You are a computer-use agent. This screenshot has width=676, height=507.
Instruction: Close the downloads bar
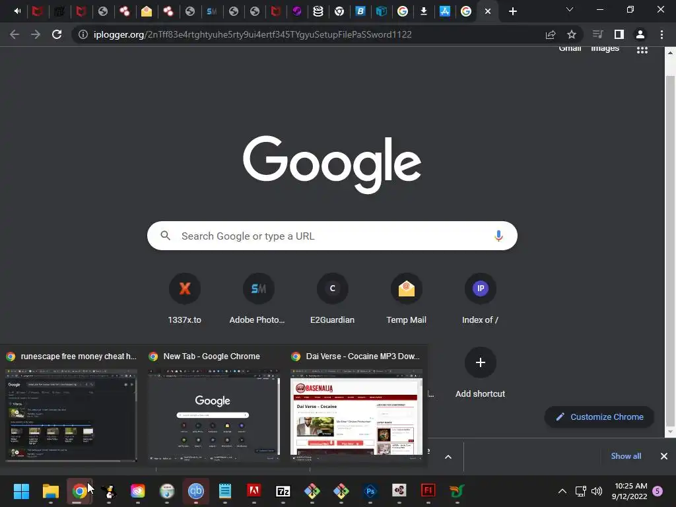(x=664, y=456)
